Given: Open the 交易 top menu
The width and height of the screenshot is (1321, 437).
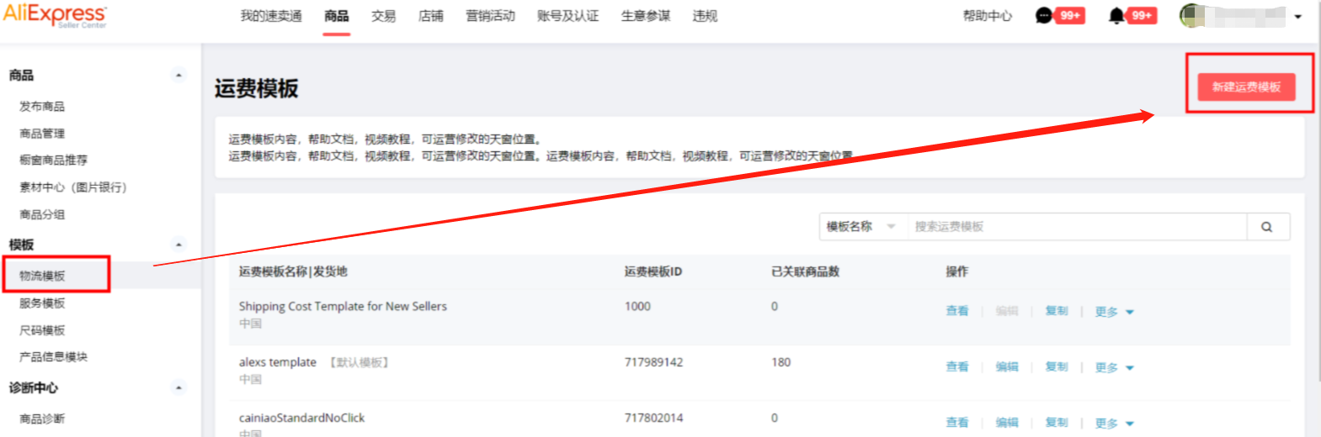Looking at the screenshot, I should [384, 16].
